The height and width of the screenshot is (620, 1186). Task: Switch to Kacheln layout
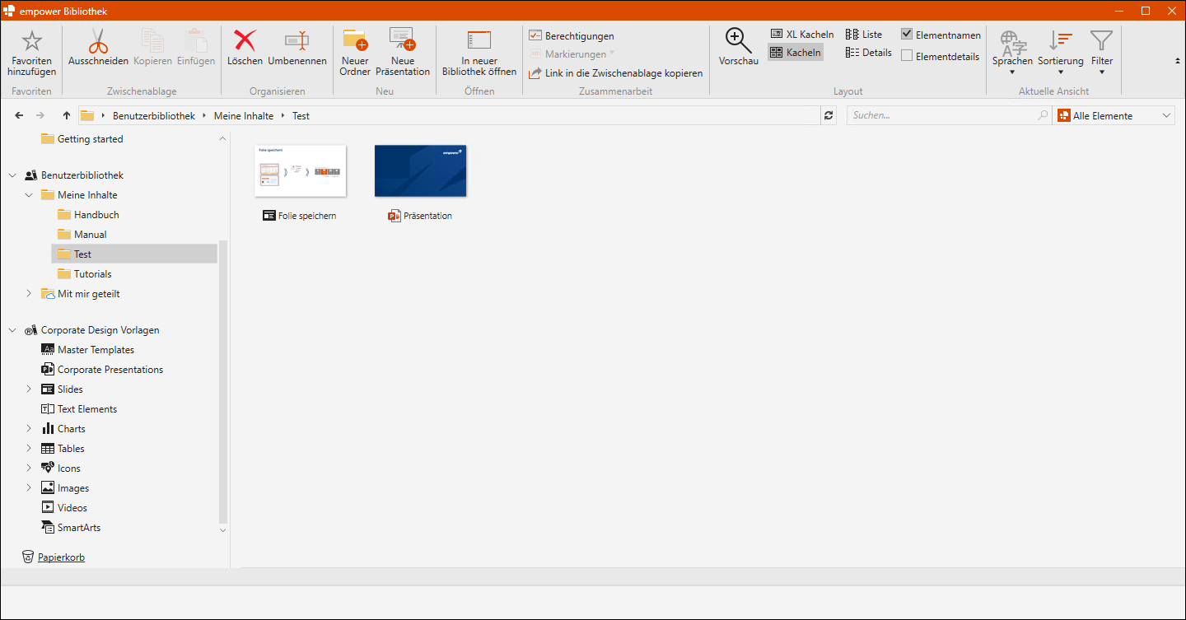coord(796,52)
